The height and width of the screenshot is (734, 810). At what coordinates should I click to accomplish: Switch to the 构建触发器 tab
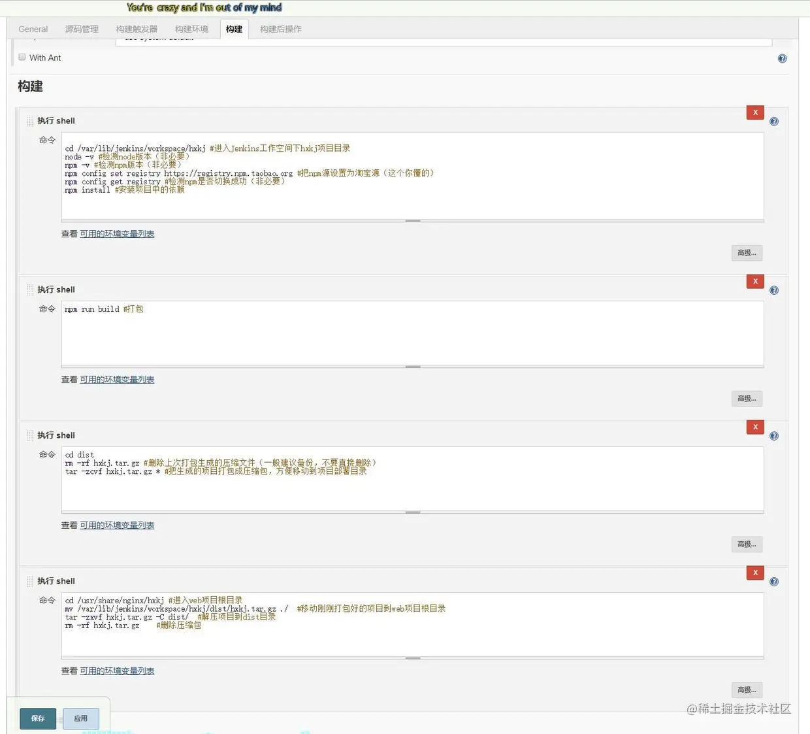click(137, 29)
